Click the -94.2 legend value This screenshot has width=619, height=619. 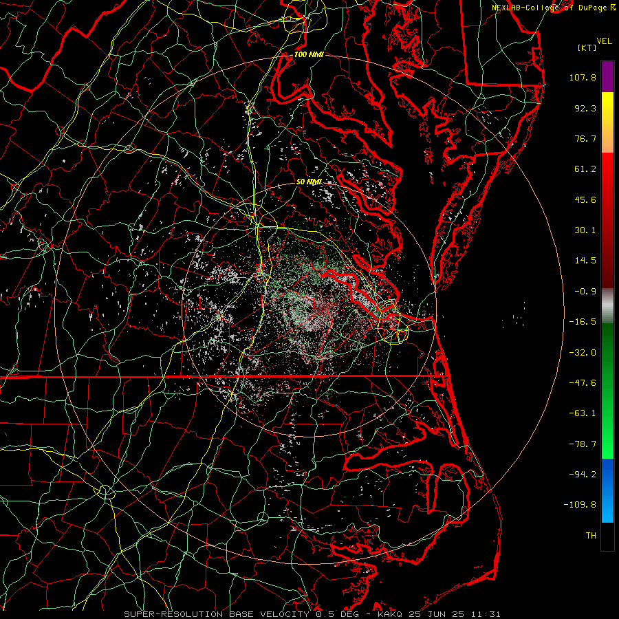[583, 475]
